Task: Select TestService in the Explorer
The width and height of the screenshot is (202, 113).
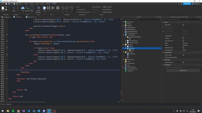Action: [x=130, y=71]
